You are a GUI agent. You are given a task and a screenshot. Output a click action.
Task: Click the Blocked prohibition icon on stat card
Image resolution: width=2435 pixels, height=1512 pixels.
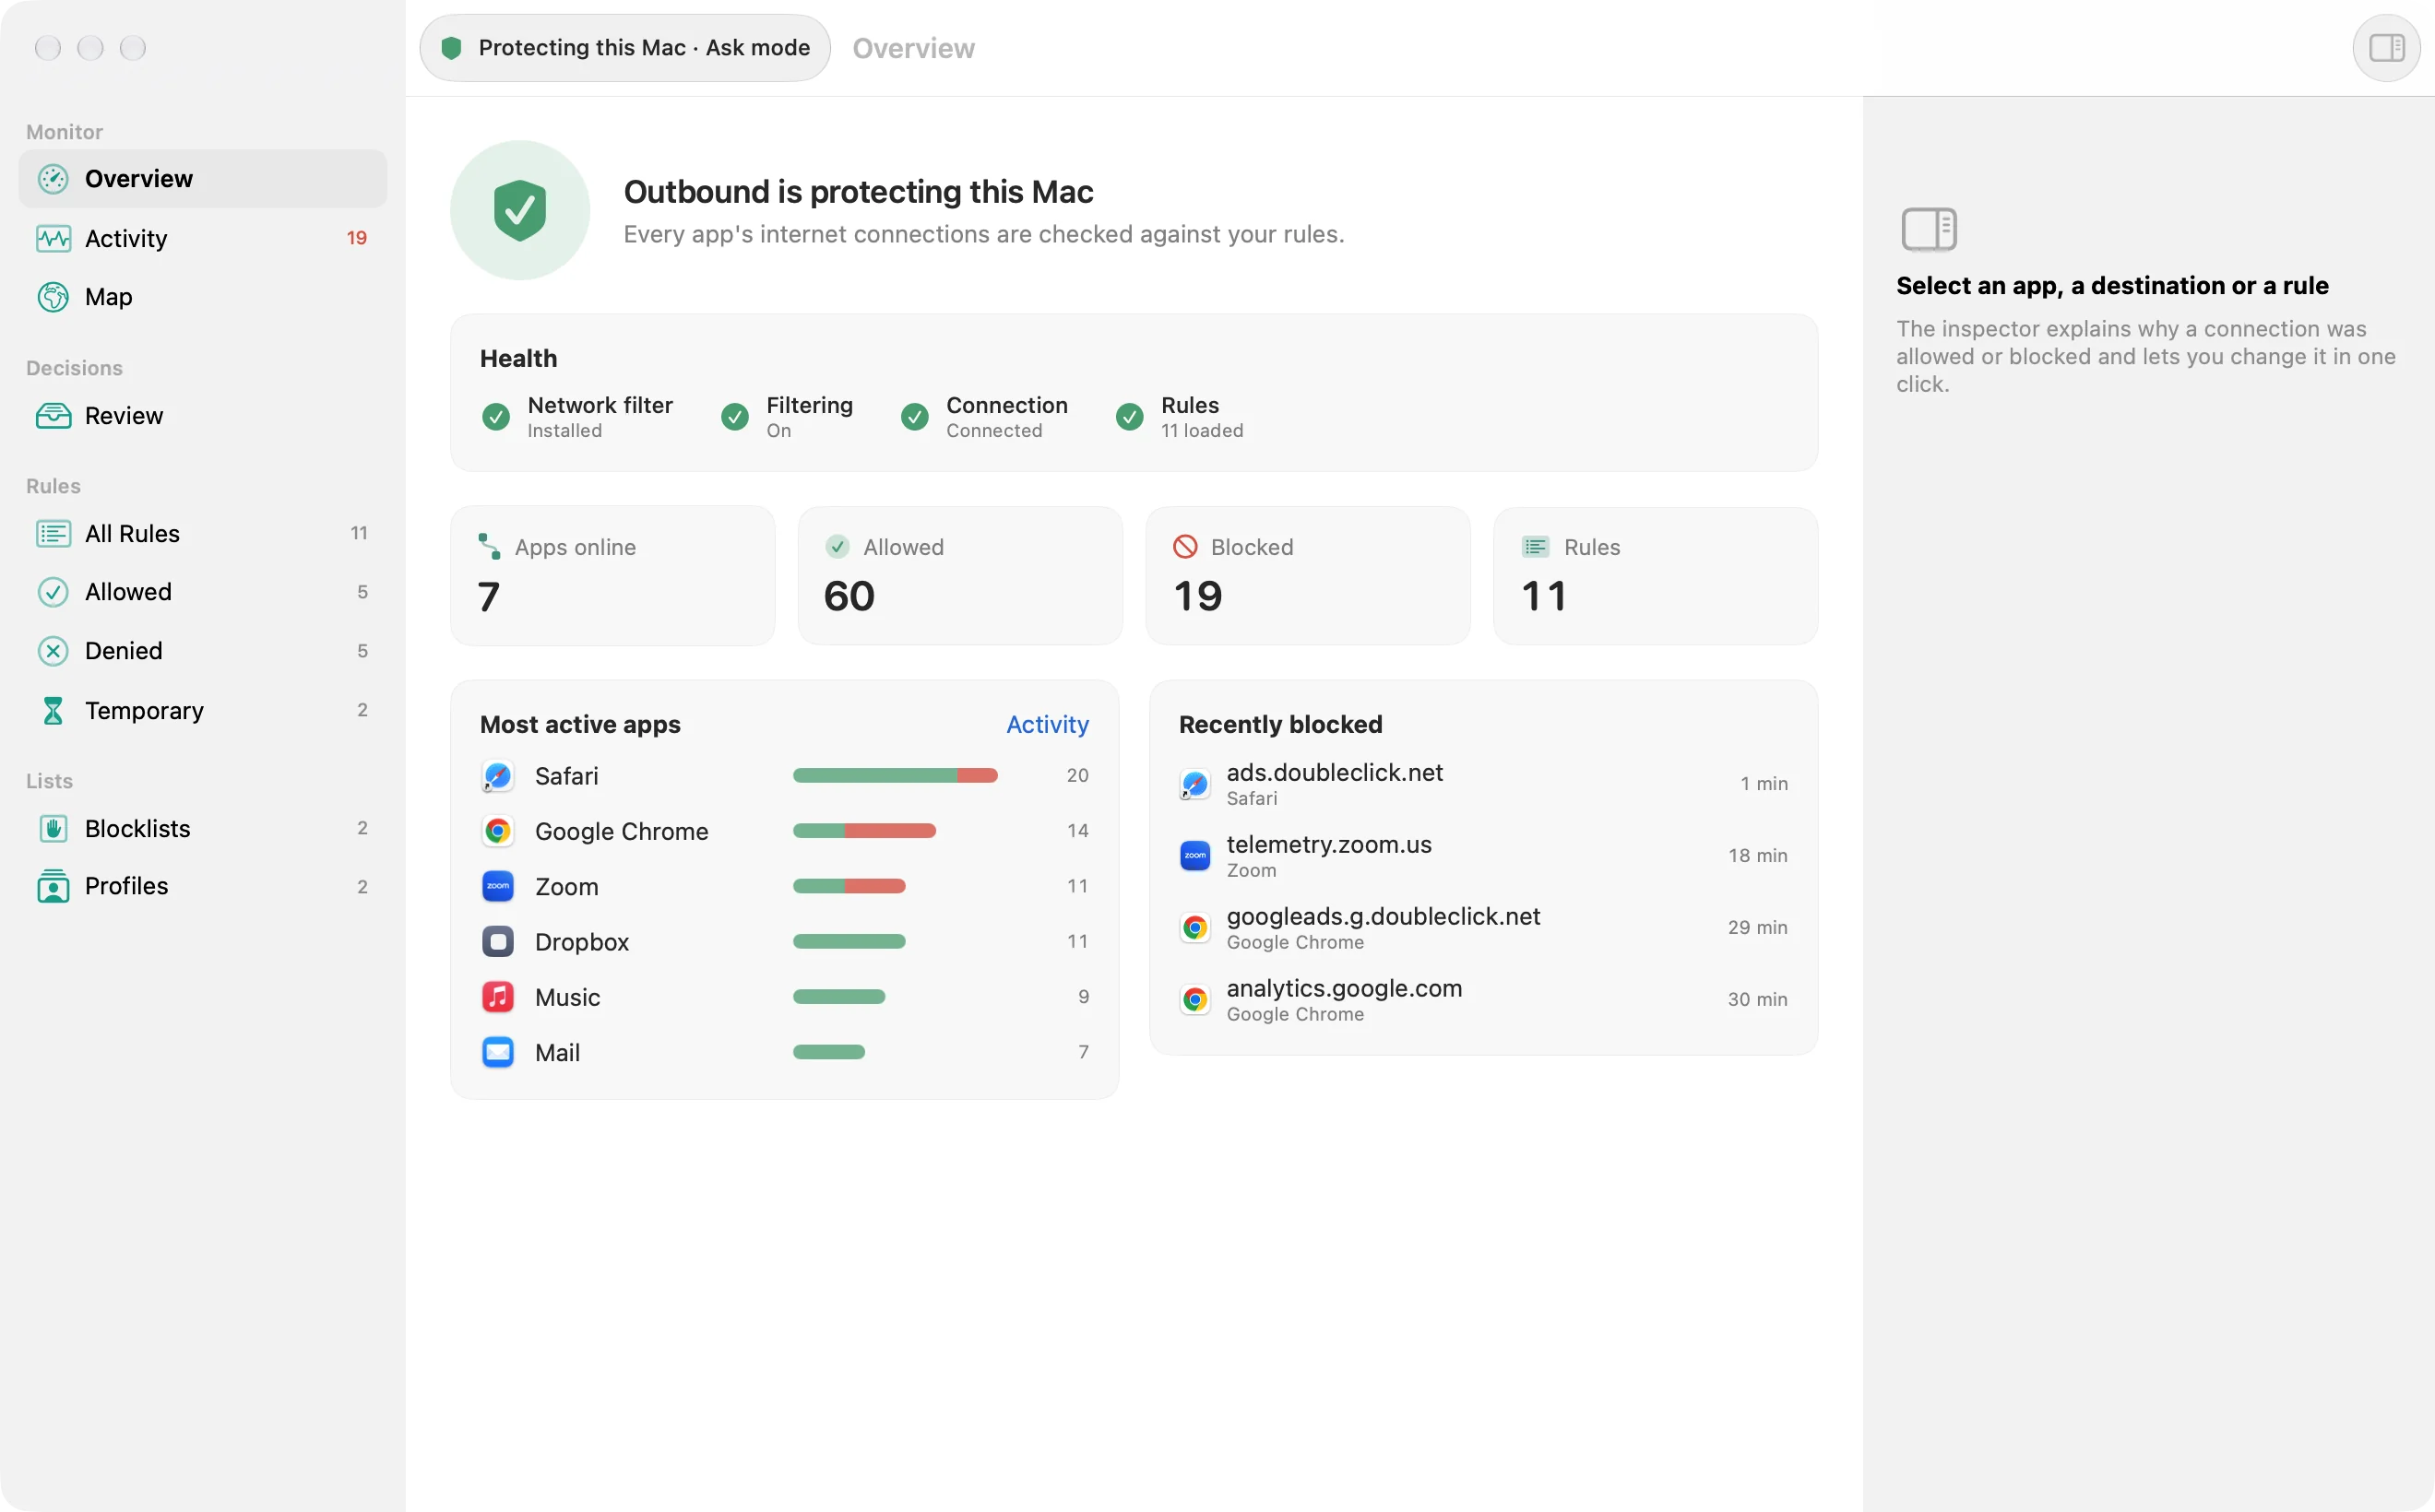click(1184, 546)
